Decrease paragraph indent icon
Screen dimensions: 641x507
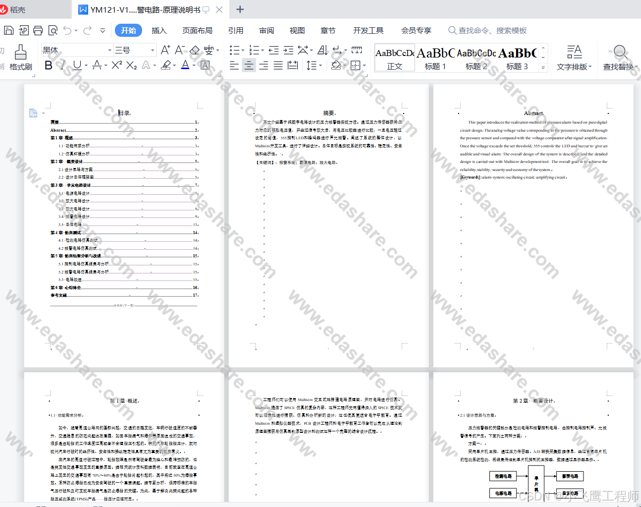tap(274, 50)
